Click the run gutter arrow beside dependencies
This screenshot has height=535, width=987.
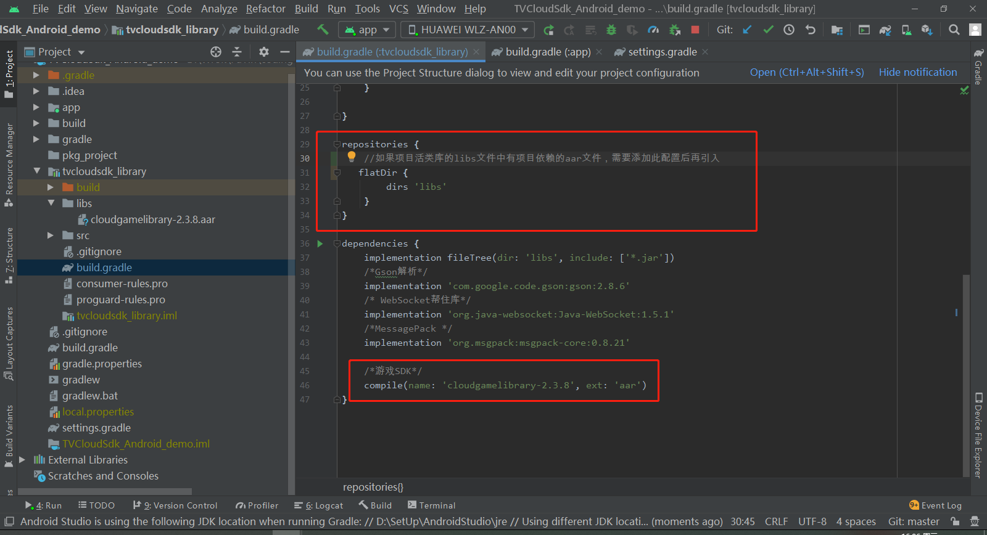(320, 243)
